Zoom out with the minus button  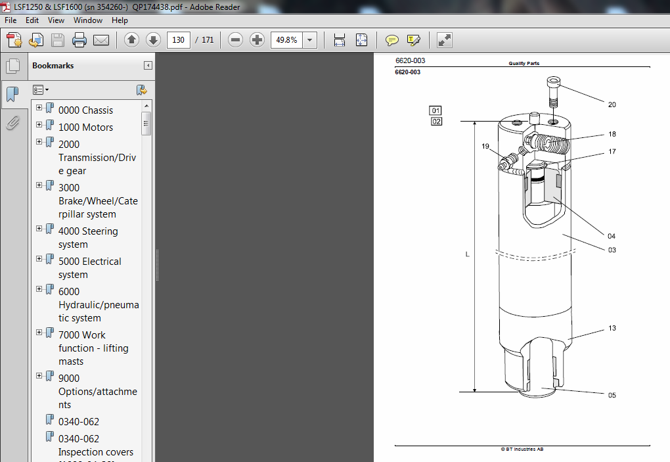(x=235, y=40)
